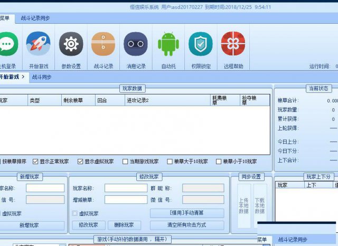Uncheck 显示正常玩家 checkbox
Viewport: 338px width, 246px height.
35,162
